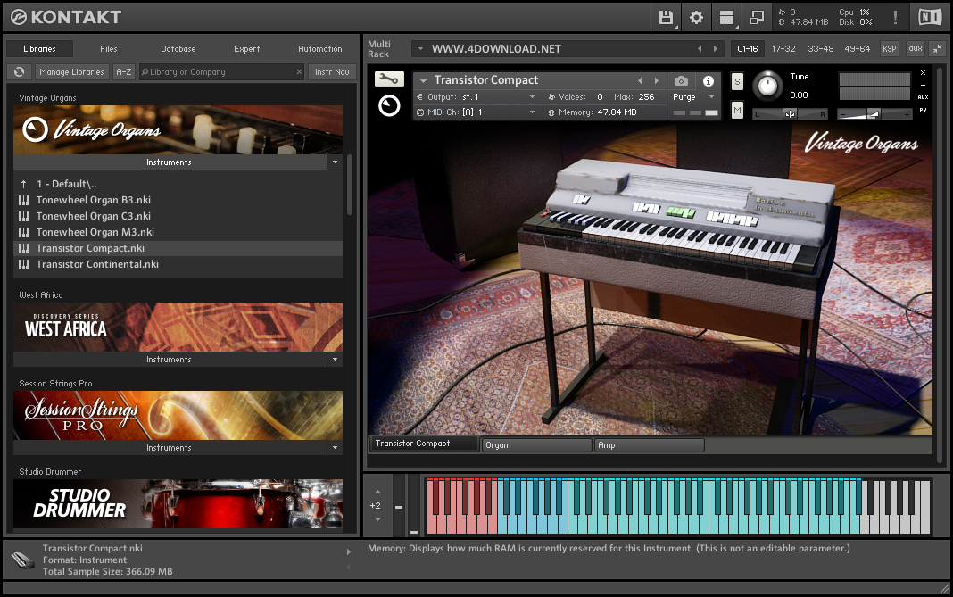Select next instrument preset arrow
This screenshot has width=953, height=597.
657,81
